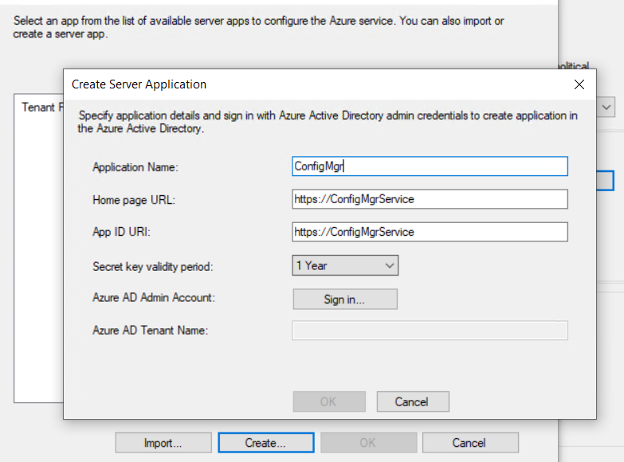This screenshot has height=462, width=624.
Task: Focus the App ID URI text field
Action: (430, 232)
